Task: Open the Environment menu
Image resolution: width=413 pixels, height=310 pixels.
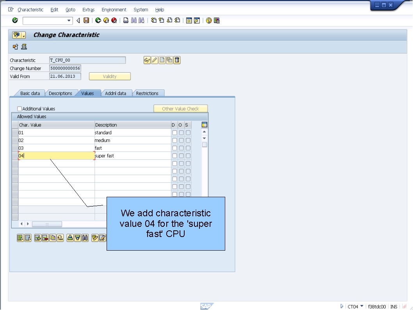Action: (x=114, y=9)
